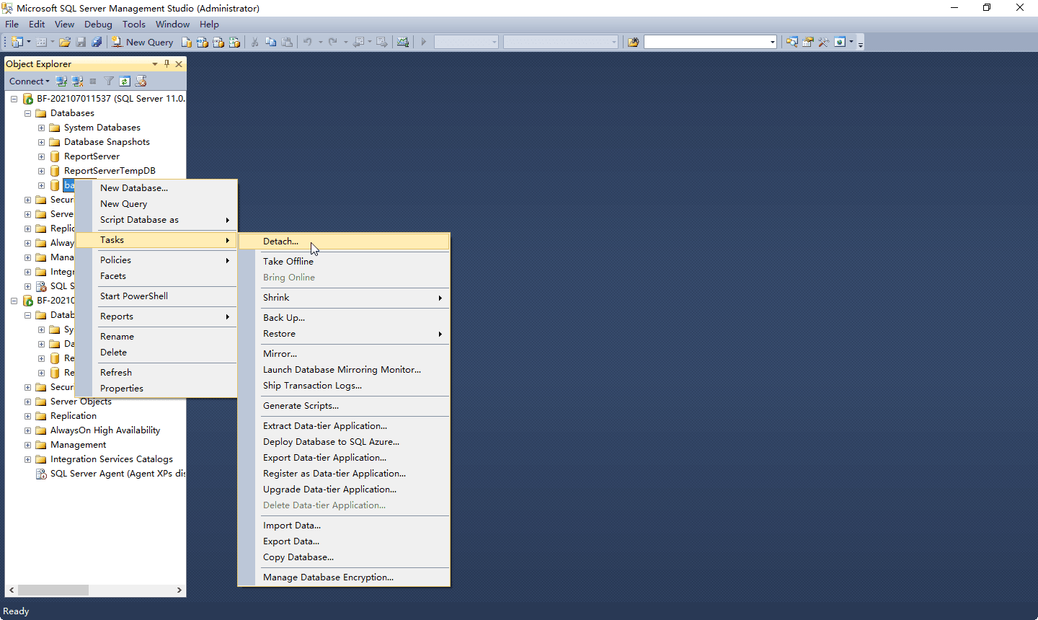The height and width of the screenshot is (620, 1038).
Task: Choose Detach... from the Tasks submenu
Action: click(x=344, y=242)
